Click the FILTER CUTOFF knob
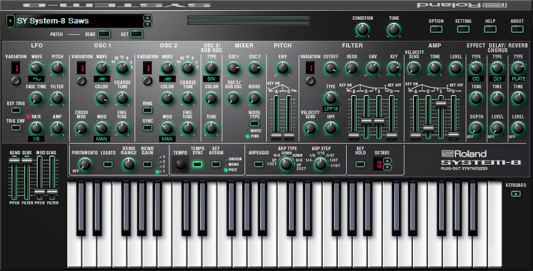Screen dimensions: 533x271 pos(330,69)
